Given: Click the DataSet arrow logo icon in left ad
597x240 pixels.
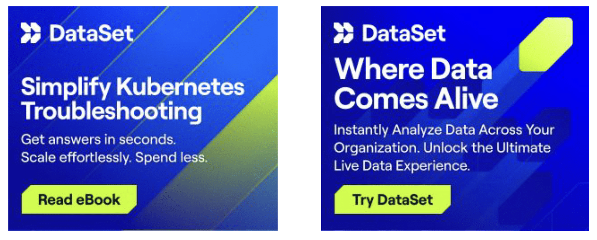Looking at the screenshot, I should 30,33.
